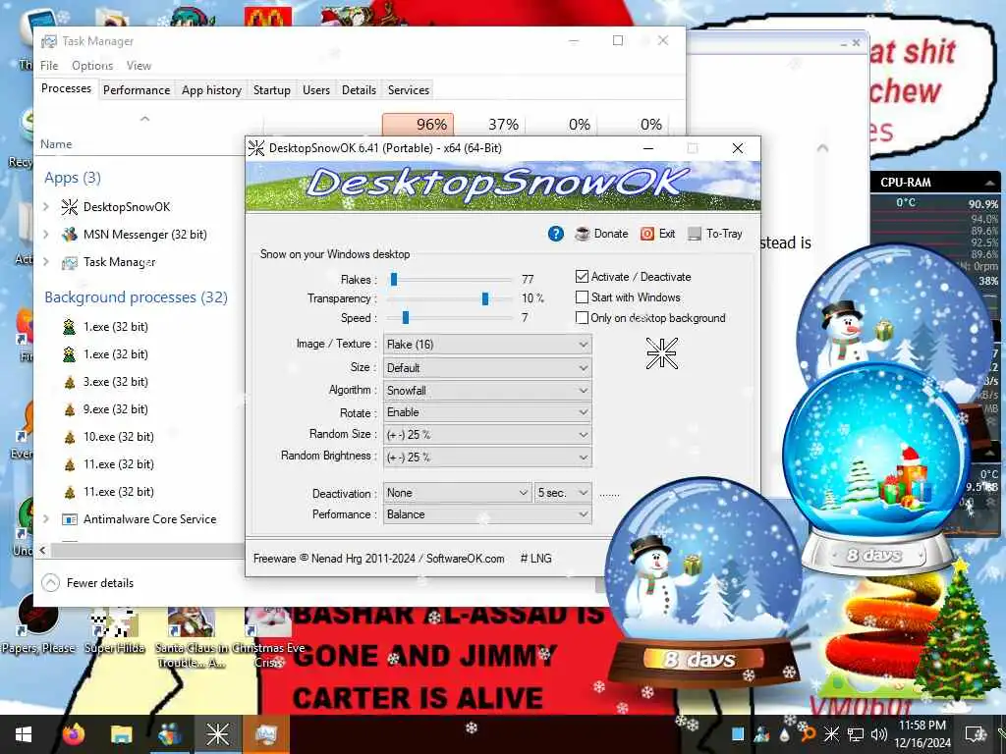
Task: Switch to the Users tab
Action: click(x=316, y=90)
